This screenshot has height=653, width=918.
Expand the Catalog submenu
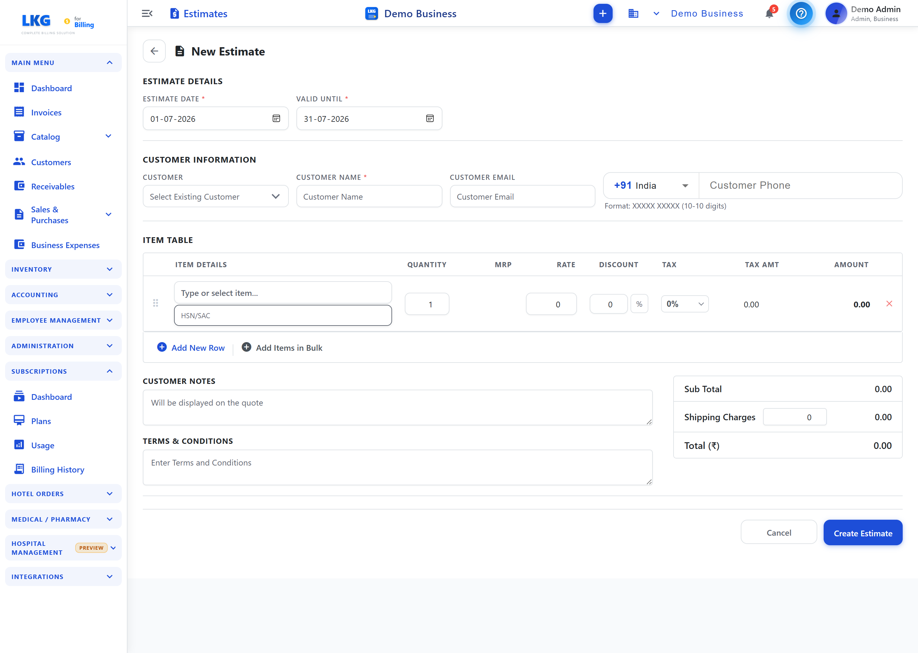point(108,136)
